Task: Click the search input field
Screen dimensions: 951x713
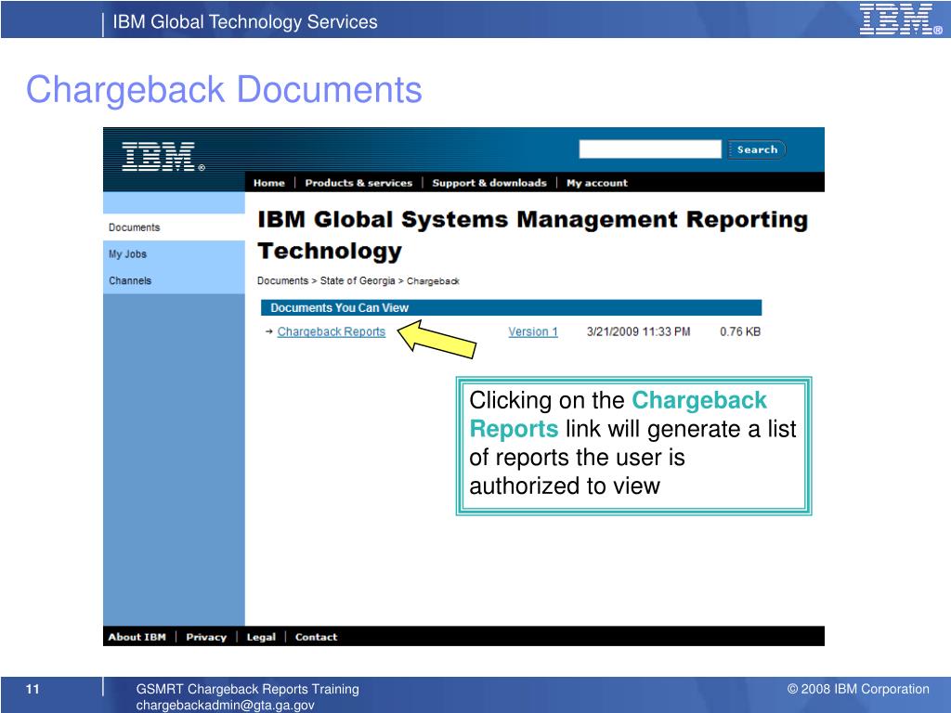Action: [649, 149]
